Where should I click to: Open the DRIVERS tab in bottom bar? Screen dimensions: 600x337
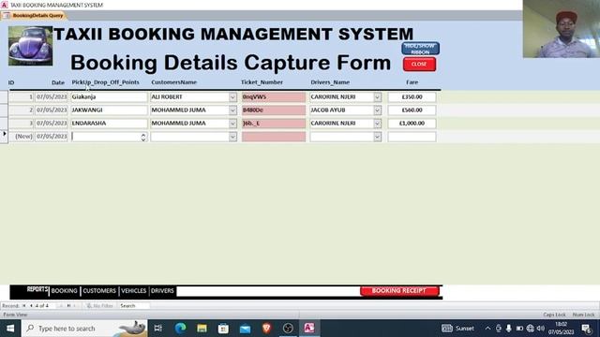162,291
